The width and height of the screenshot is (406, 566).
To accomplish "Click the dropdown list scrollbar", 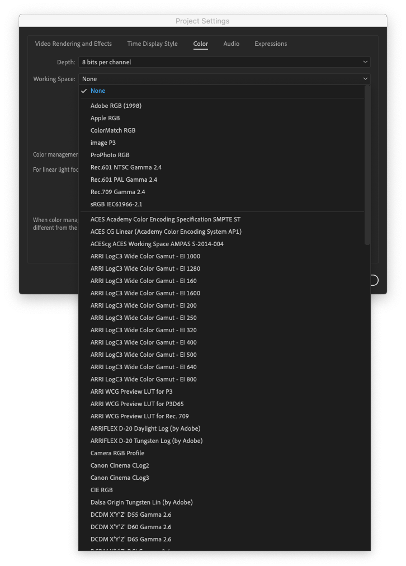I will coord(367,165).
